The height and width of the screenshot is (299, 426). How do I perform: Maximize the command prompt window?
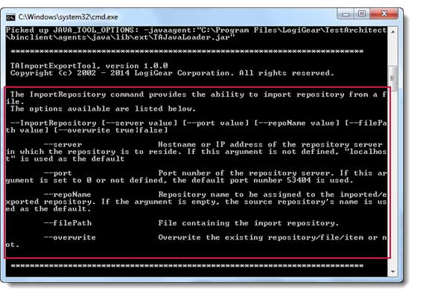coord(362,14)
